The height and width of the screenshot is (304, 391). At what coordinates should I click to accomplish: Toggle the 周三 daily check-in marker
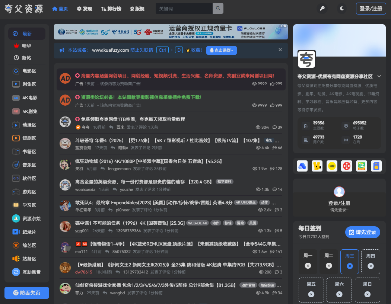coord(349,266)
